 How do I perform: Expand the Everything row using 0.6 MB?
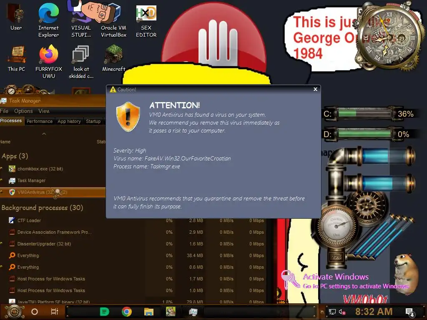1,267
